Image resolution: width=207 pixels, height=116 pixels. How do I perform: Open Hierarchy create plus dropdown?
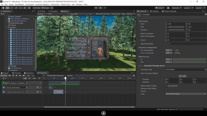pyautogui.click(x=3, y=14)
